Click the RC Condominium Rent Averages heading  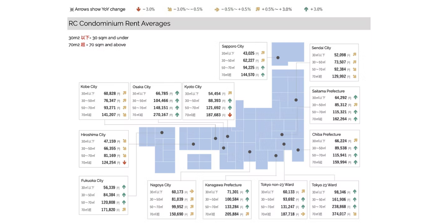coord(119,24)
